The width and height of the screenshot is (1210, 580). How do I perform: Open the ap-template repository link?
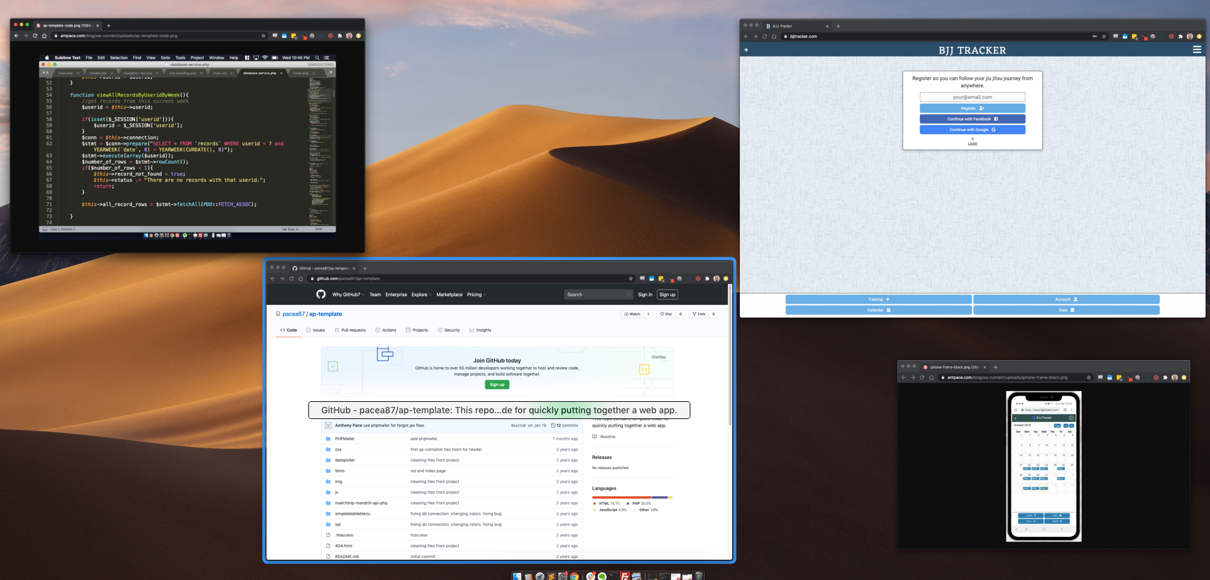326,314
